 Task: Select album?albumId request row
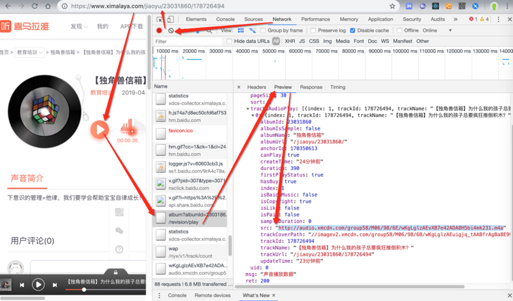click(x=190, y=219)
